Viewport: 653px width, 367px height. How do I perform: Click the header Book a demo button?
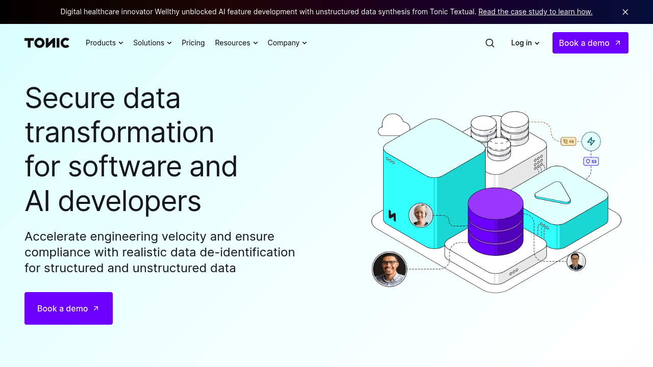(x=590, y=43)
